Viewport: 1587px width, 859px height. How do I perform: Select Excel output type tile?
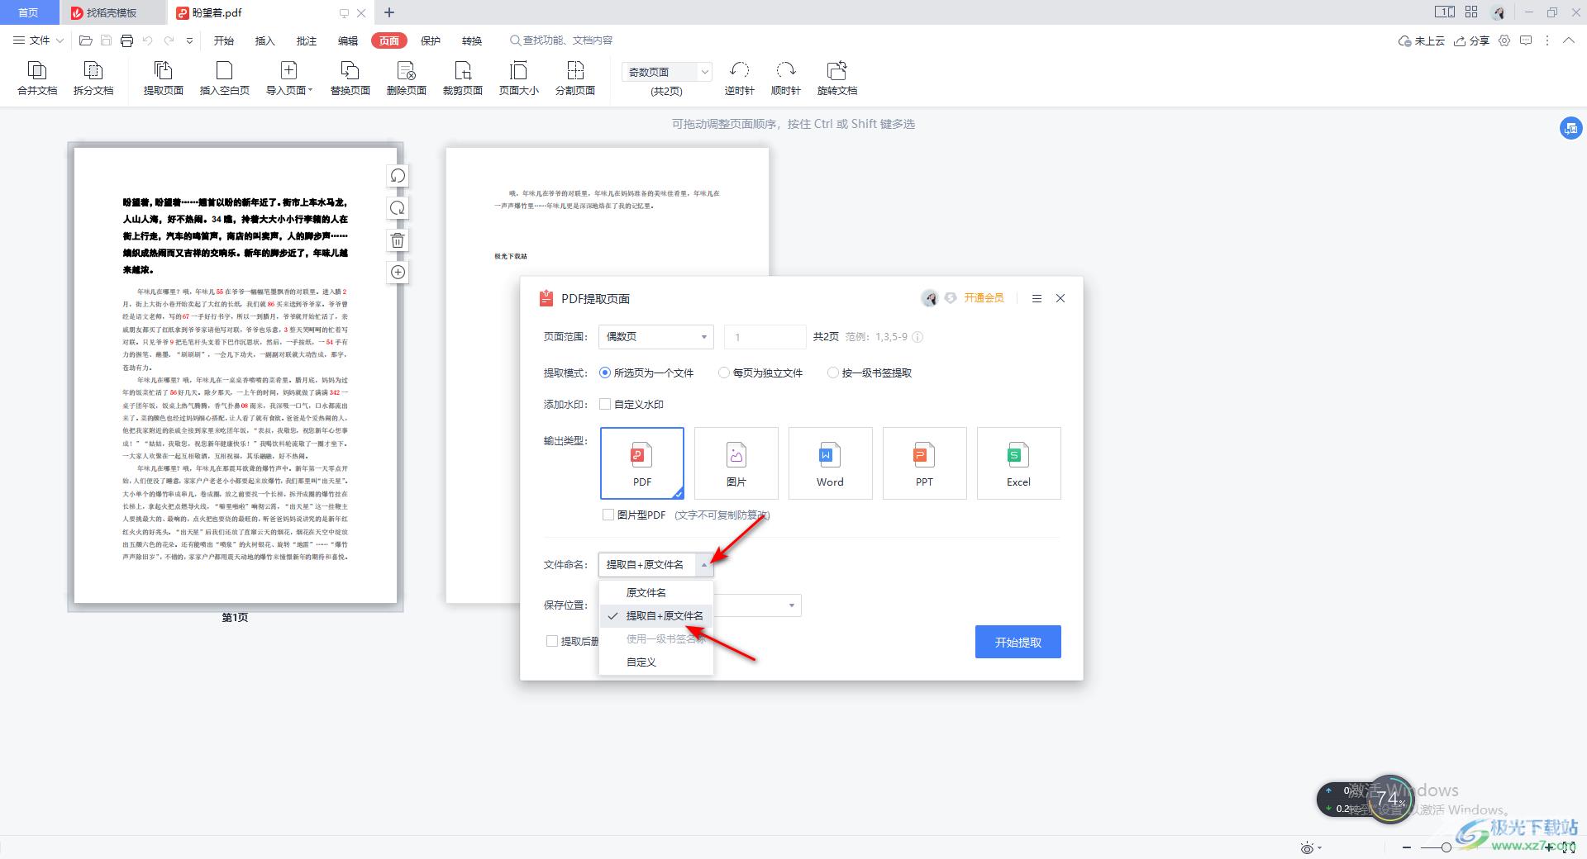coord(1018,463)
